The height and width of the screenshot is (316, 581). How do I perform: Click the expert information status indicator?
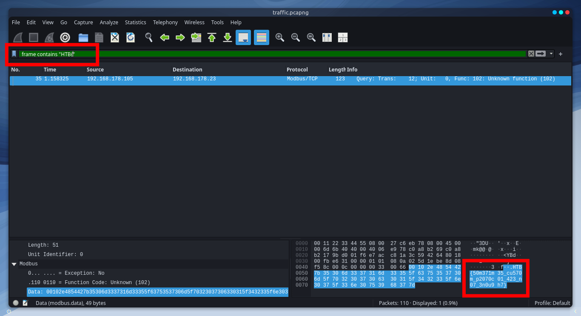(x=16, y=303)
